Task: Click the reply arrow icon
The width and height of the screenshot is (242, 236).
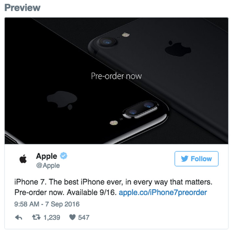Action: pyautogui.click(x=19, y=217)
